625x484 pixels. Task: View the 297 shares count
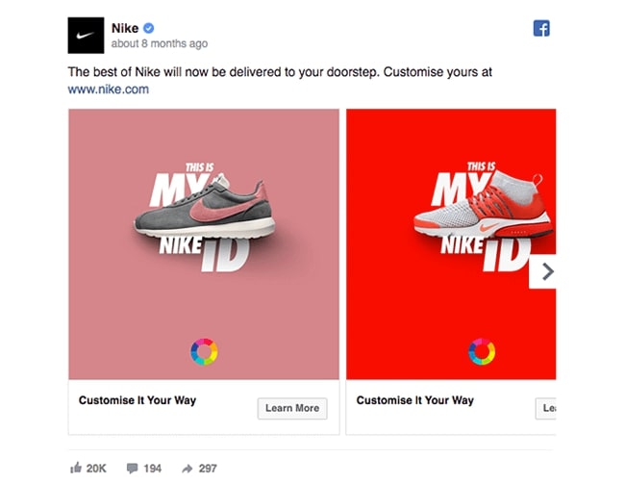(x=208, y=468)
